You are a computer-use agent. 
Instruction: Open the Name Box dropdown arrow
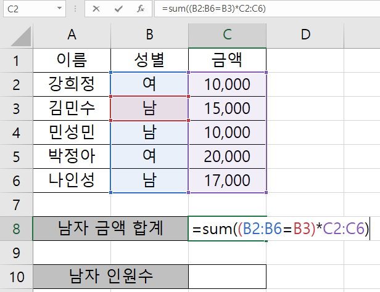(x=59, y=9)
